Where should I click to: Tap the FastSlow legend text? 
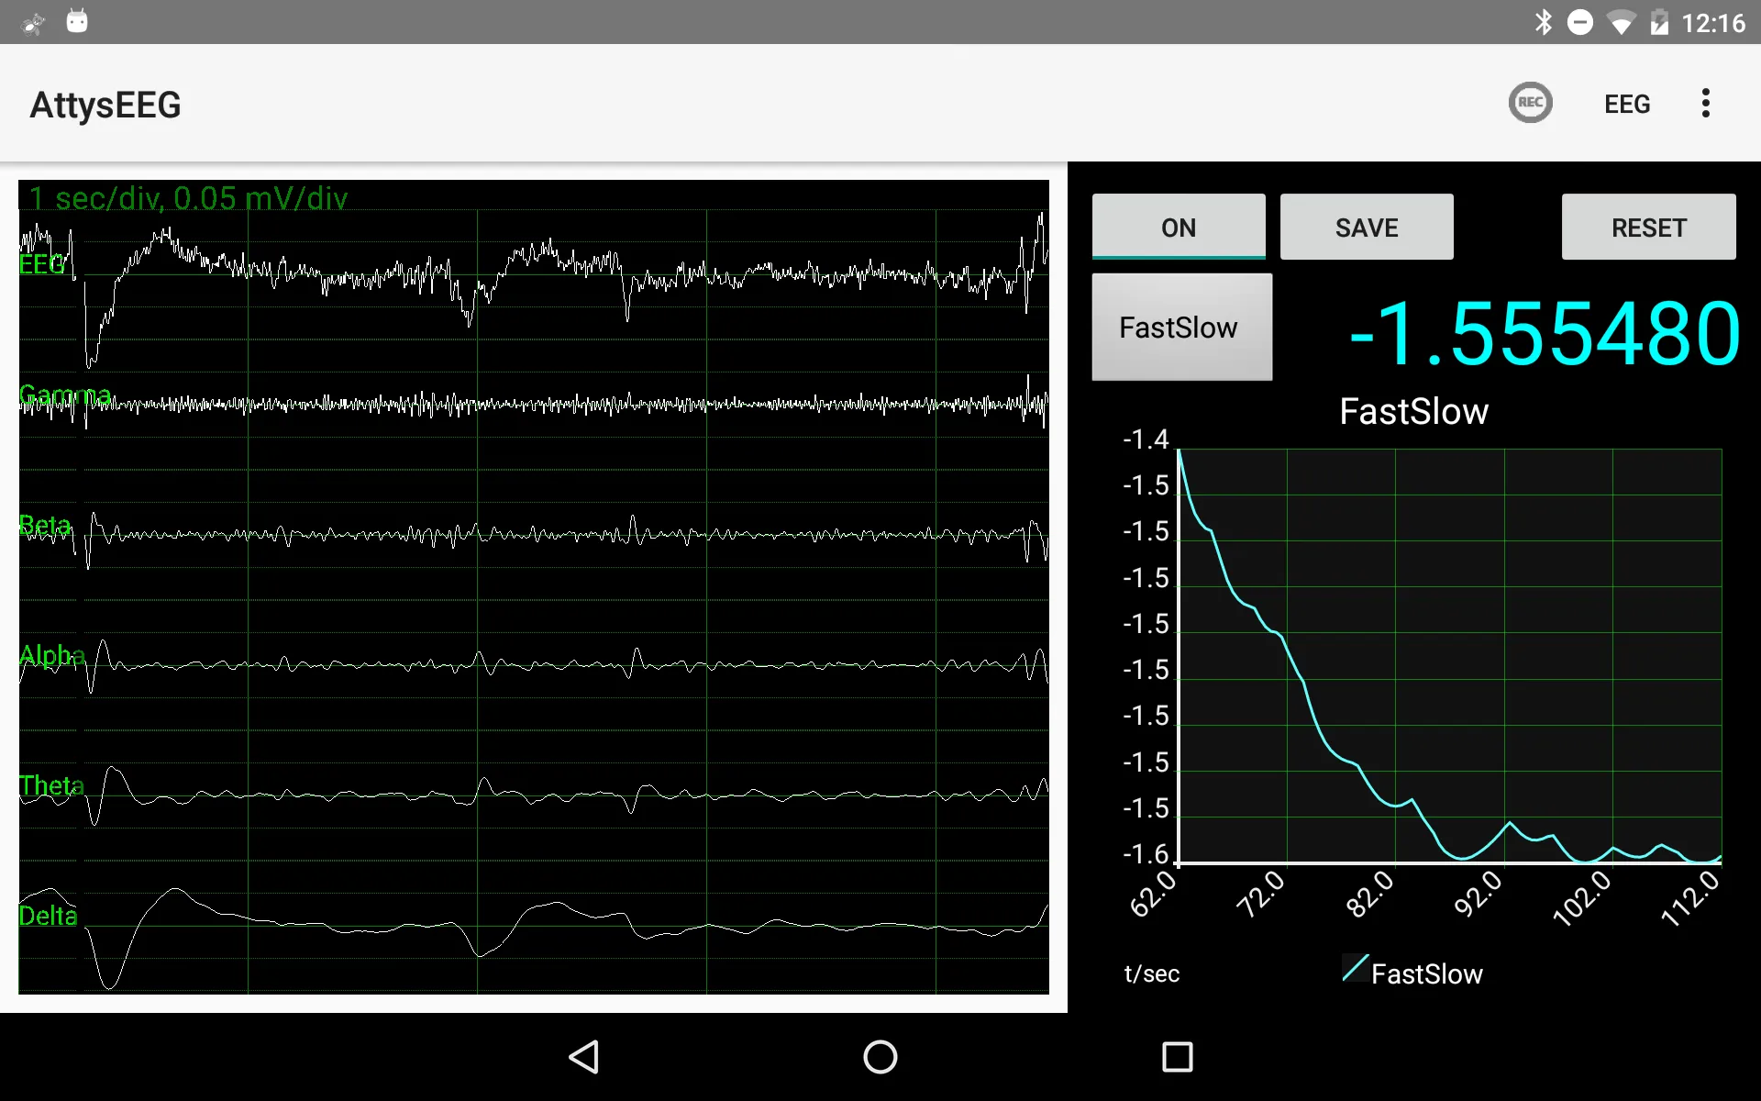click(1427, 973)
